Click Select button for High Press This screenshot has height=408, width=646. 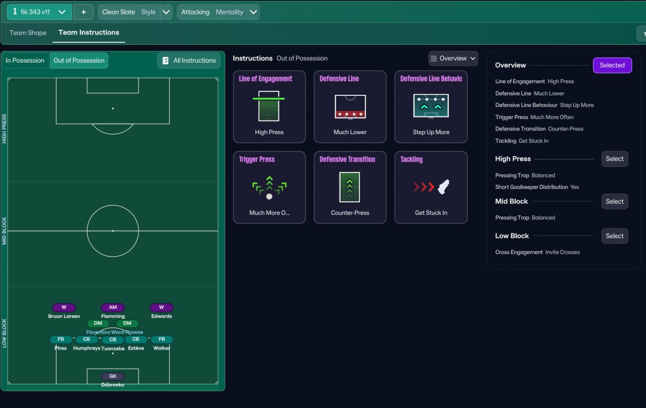[615, 159]
